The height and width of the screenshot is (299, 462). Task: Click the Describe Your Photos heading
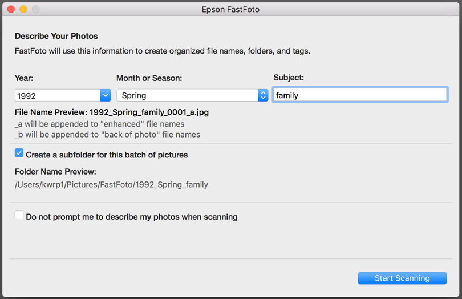[56, 36]
